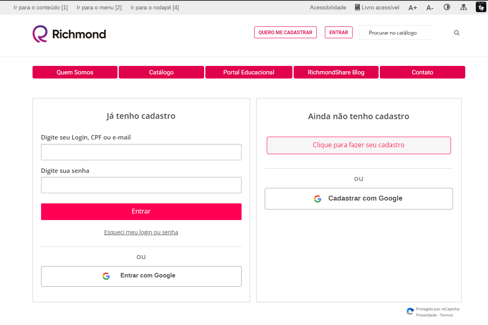
Task: Open the reCaptcha Privacidade link
Action: pos(426,315)
